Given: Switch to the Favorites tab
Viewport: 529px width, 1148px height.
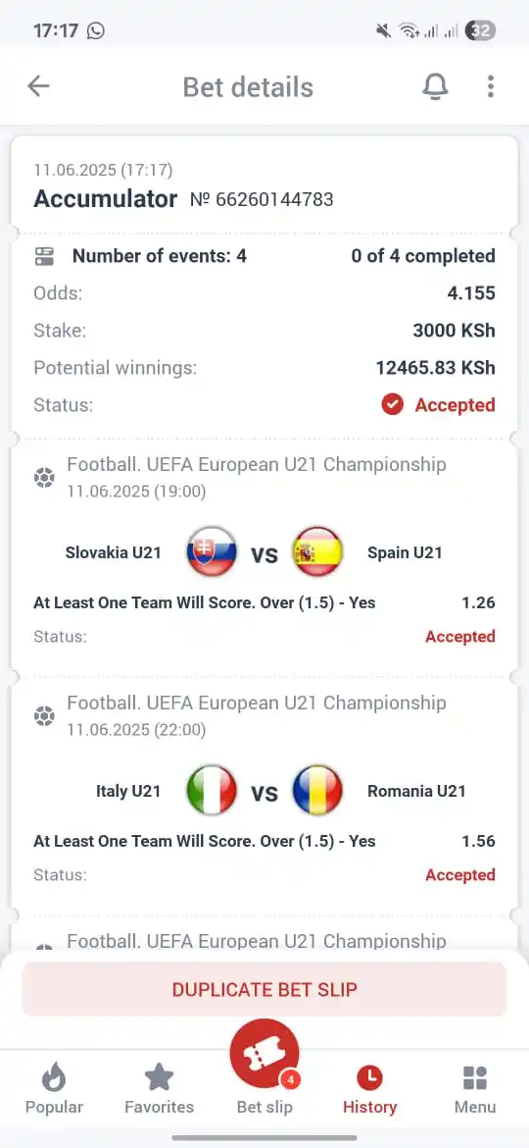Looking at the screenshot, I should pos(160,1089).
